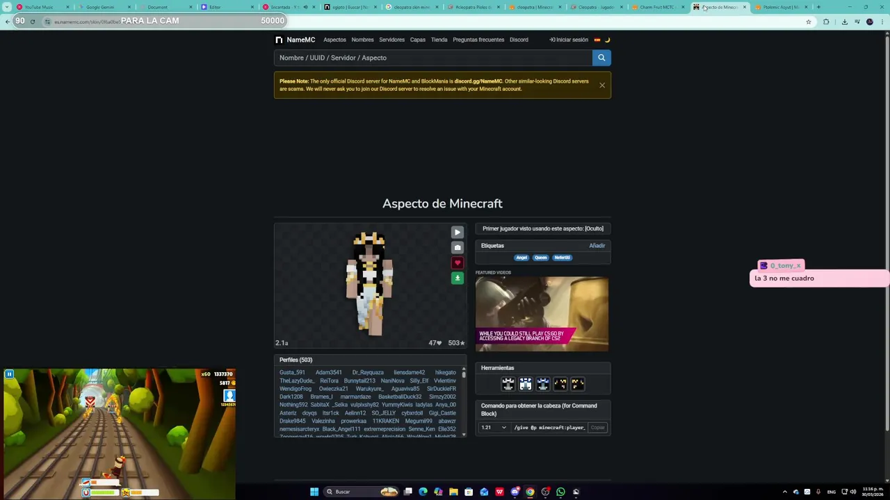Open profile hikegato
This screenshot has height=500, width=890.
click(x=445, y=373)
